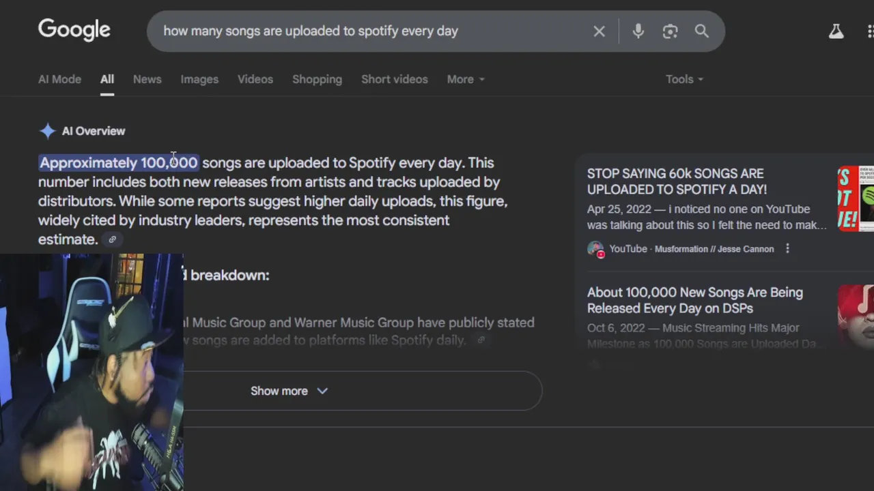Viewport: 874px width, 491px height.
Task: Click the AI Overview sparkle icon
Action: click(x=47, y=131)
